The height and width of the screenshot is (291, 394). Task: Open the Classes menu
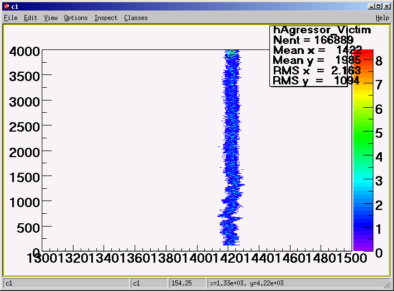pyautogui.click(x=136, y=18)
